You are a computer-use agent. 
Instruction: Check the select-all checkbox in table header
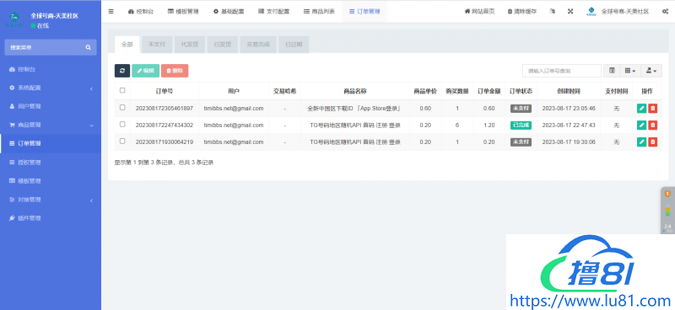click(122, 90)
